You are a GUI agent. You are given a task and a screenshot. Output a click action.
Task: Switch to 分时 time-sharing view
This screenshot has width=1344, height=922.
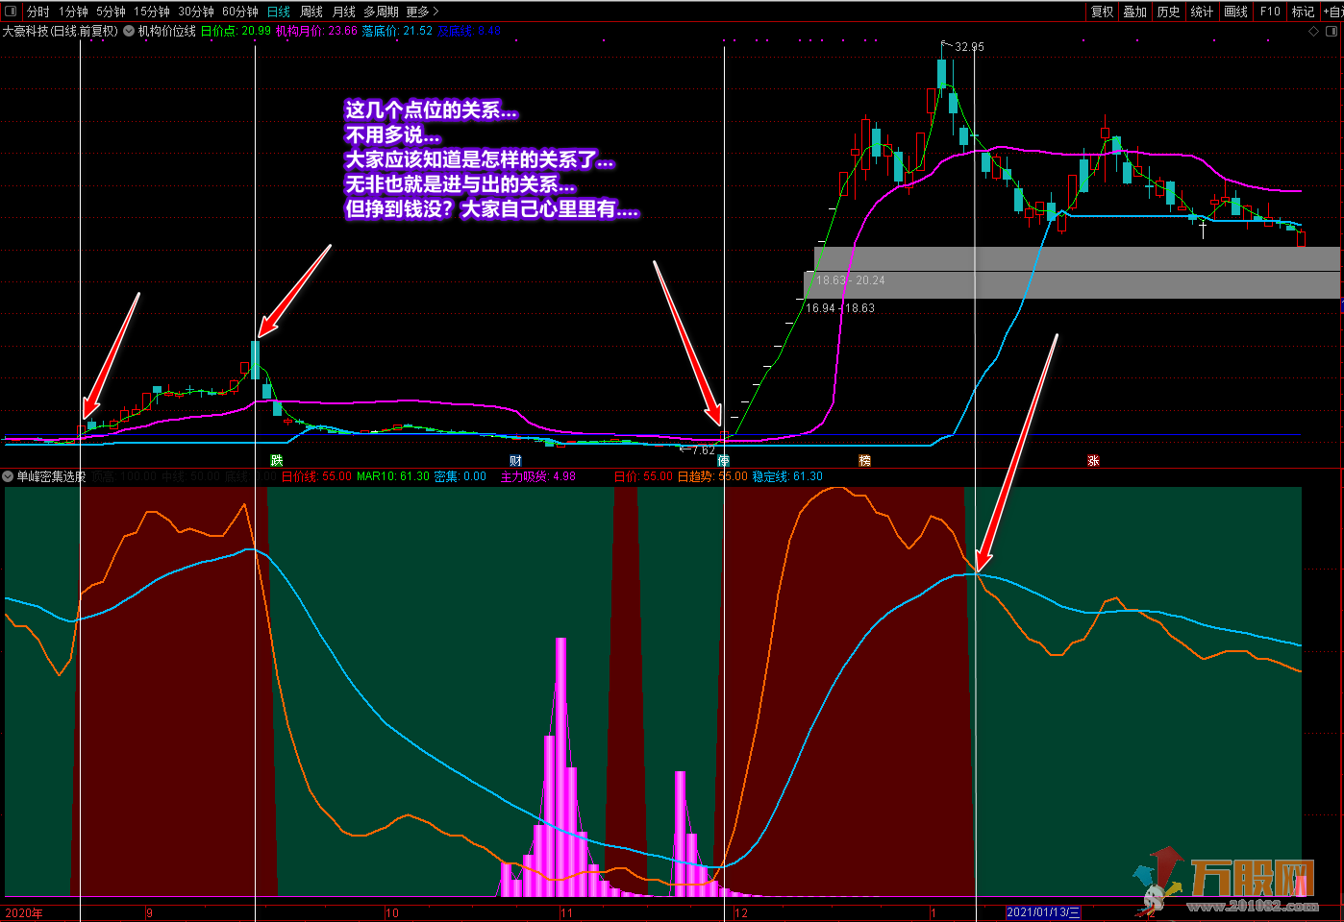click(x=37, y=12)
